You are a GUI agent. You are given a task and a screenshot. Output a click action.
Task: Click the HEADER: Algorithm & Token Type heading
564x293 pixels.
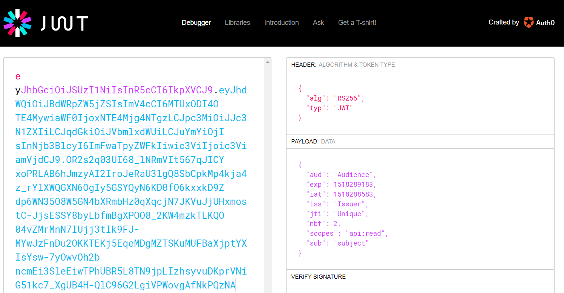343,65
